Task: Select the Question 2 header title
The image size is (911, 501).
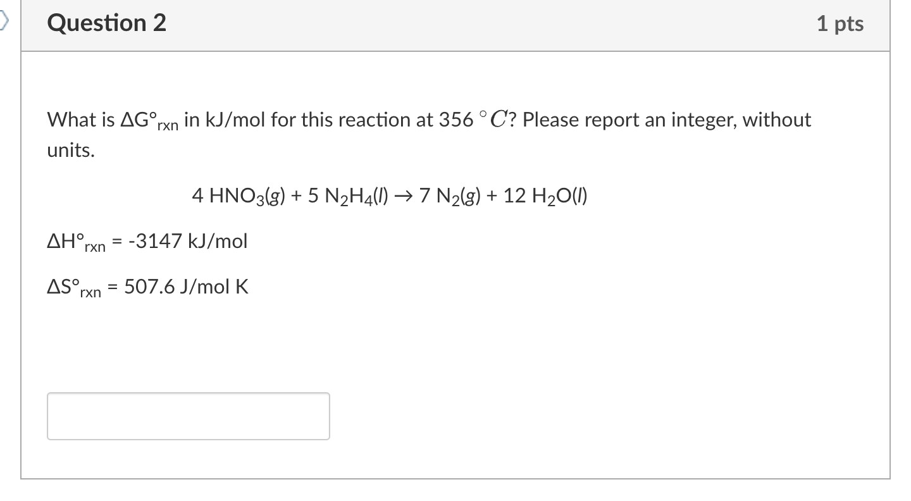Action: pos(106,23)
